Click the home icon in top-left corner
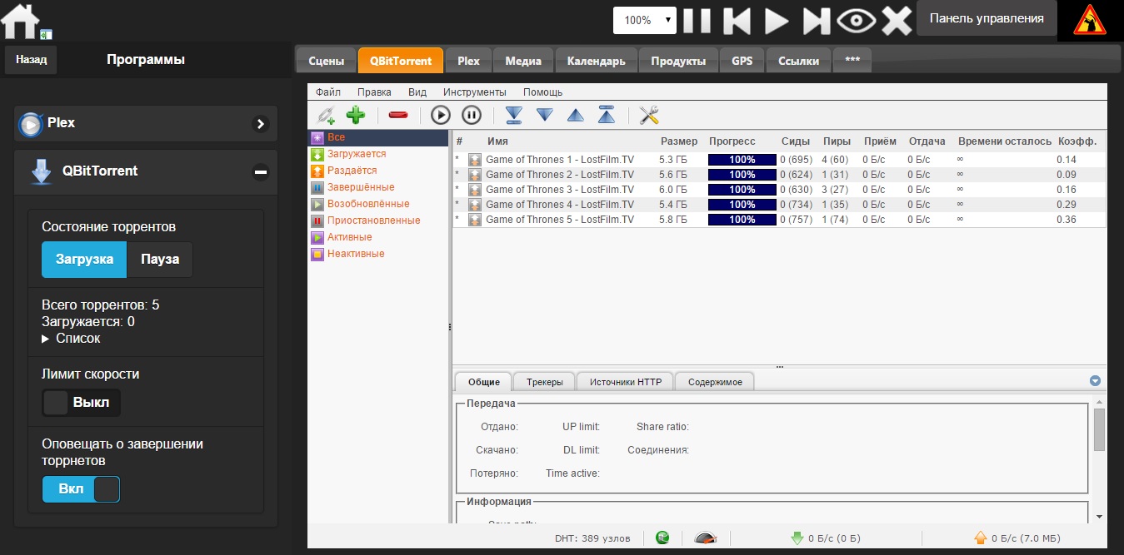 [21, 21]
